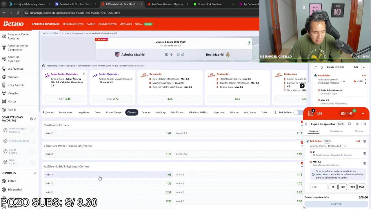This screenshot has width=371, height=209.
Task: Collapse Competencias Favoritas section
Action: click(x=35, y=119)
